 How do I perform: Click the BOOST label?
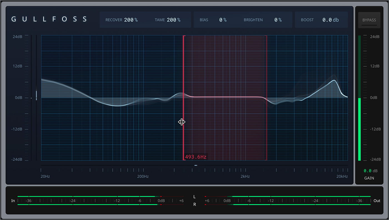tap(307, 20)
